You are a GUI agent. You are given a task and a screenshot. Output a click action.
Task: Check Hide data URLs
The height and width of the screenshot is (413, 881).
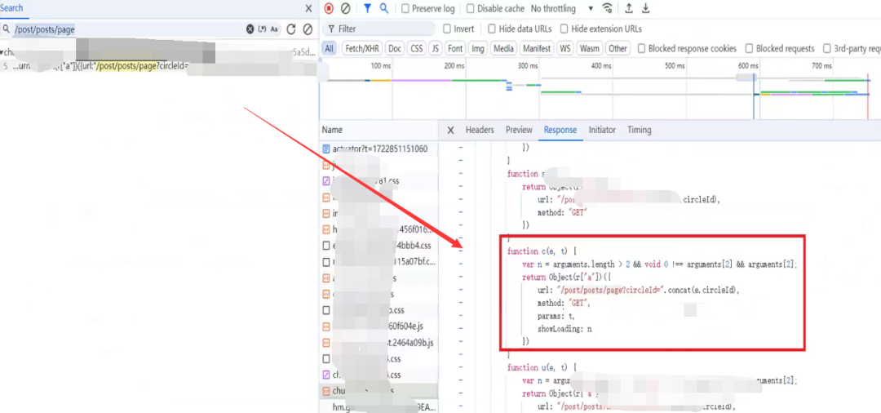pos(492,29)
